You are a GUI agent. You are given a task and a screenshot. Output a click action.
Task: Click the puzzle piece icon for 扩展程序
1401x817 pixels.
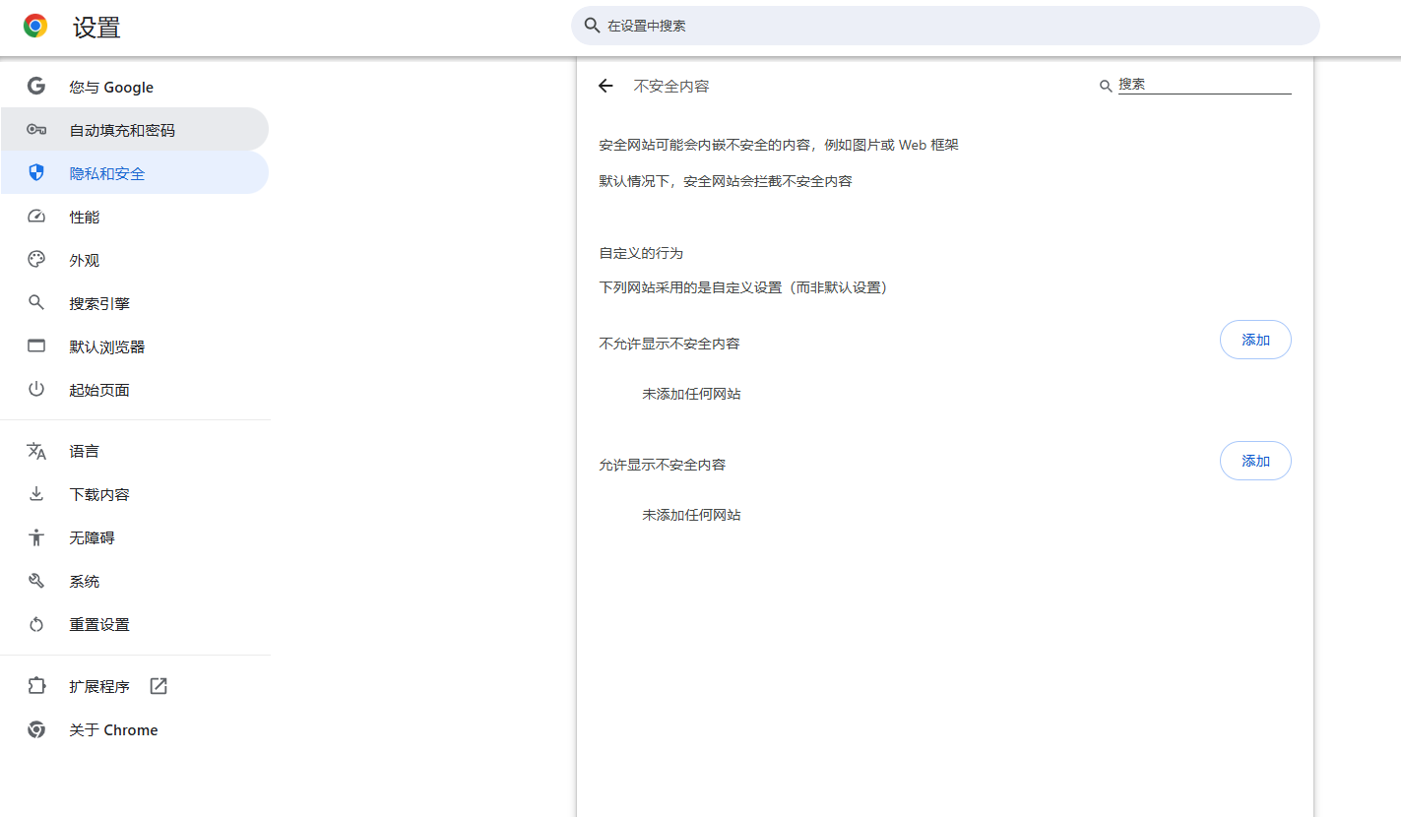(x=36, y=686)
